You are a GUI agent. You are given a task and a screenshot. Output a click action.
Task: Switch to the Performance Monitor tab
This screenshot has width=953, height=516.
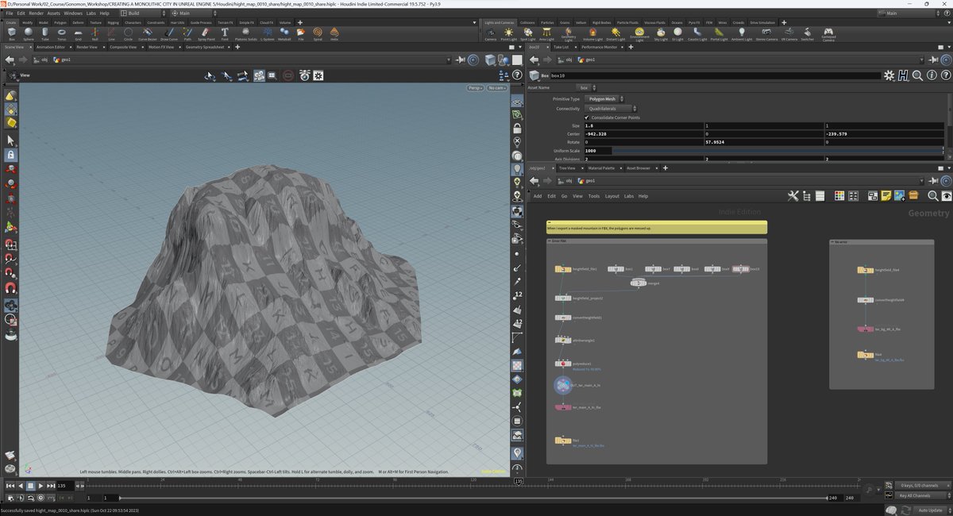(x=600, y=47)
